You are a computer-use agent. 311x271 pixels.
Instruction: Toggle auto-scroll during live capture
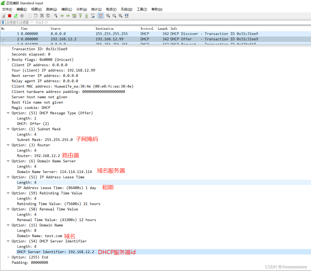[x=92, y=15]
